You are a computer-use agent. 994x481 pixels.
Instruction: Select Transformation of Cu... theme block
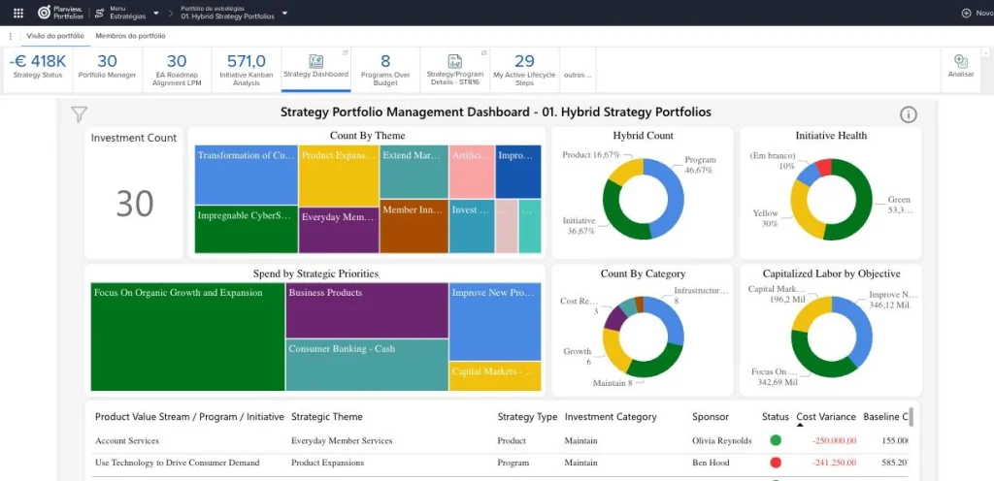(x=246, y=175)
